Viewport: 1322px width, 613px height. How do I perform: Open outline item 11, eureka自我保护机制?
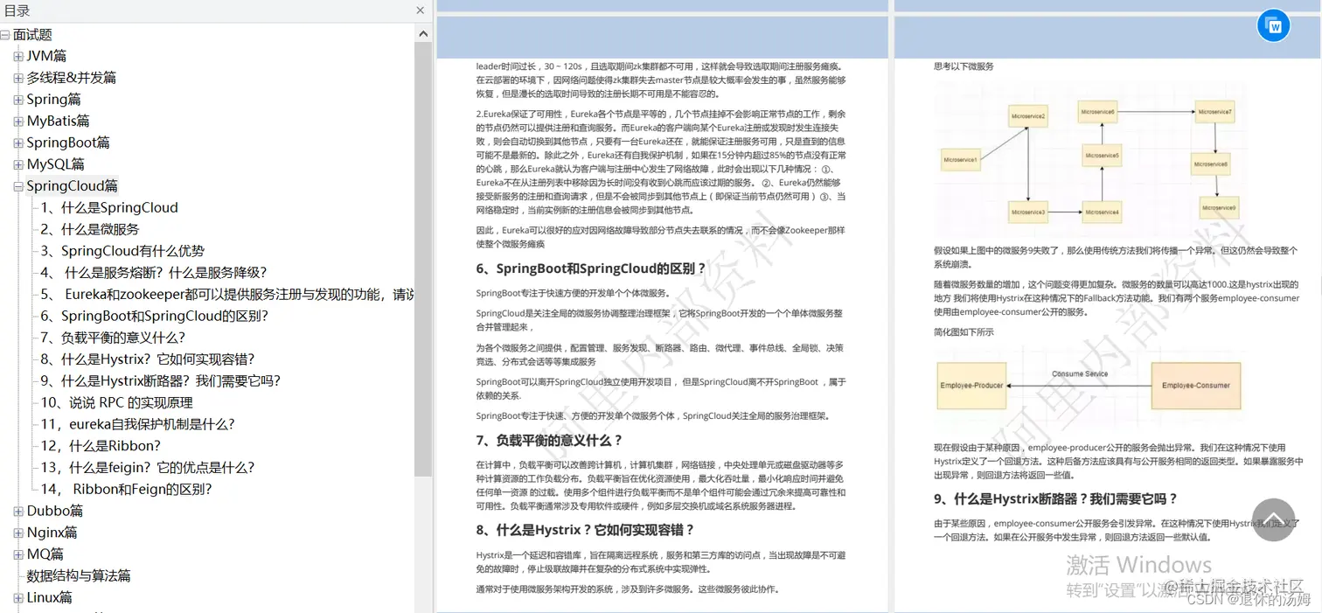[x=137, y=424]
